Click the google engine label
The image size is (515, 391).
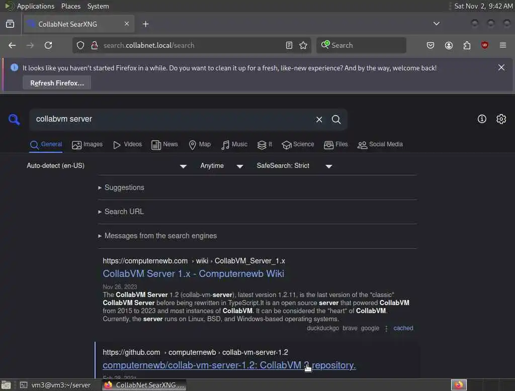pos(370,328)
